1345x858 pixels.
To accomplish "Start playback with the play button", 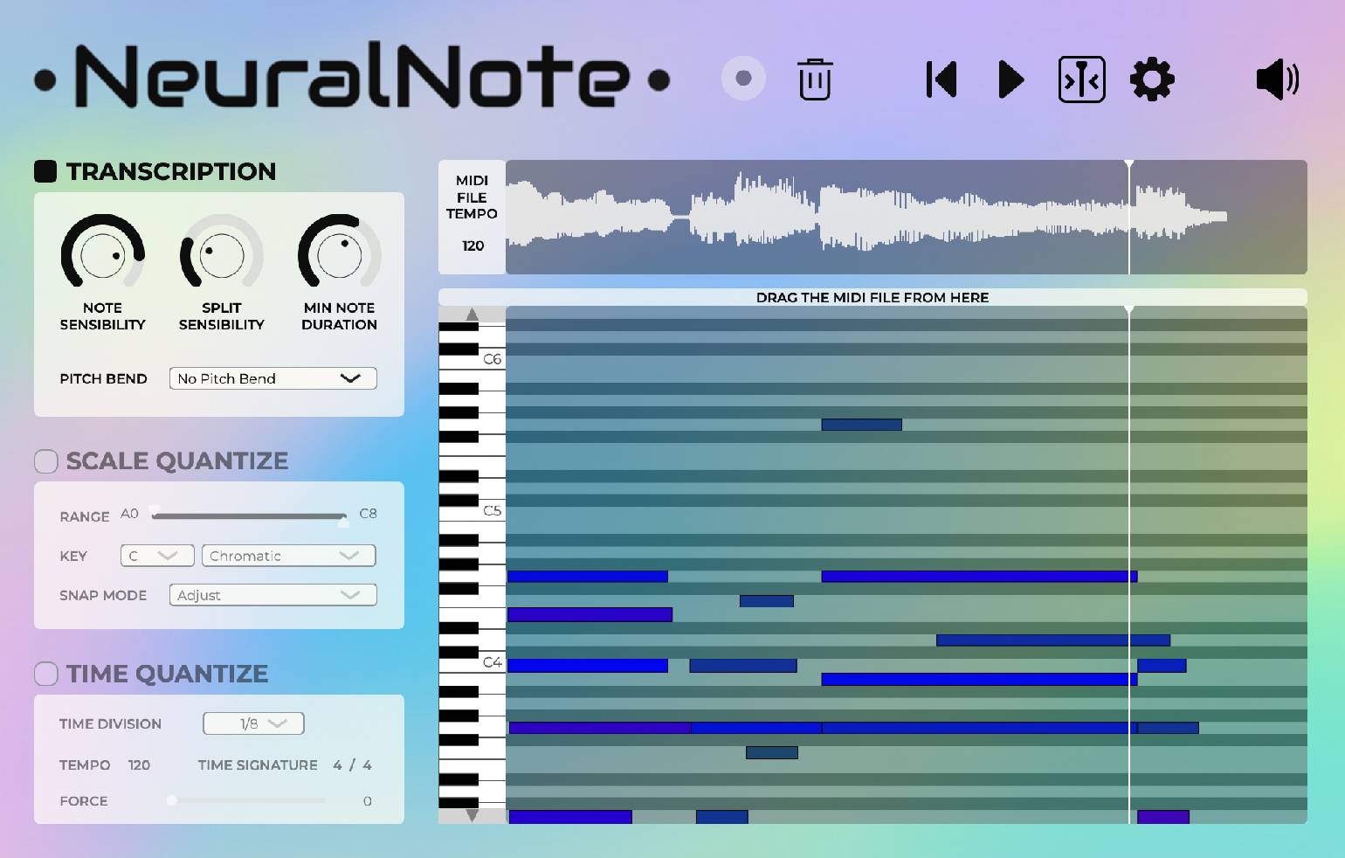I will point(1010,80).
